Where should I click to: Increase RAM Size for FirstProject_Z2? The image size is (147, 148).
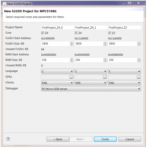coord(139,59)
